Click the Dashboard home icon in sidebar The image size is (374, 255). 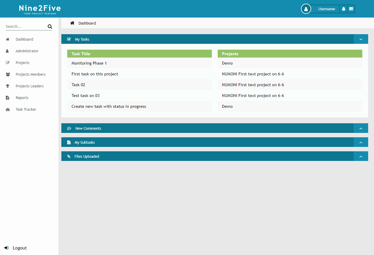(x=8, y=39)
